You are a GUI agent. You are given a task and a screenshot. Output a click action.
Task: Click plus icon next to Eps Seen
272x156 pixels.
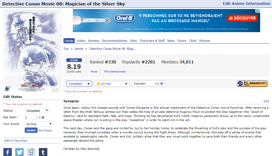[x=43, y=117]
